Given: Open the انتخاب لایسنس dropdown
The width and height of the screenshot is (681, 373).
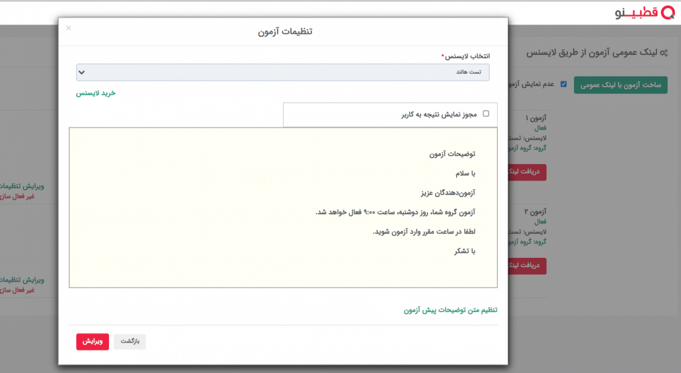Looking at the screenshot, I should point(283,72).
